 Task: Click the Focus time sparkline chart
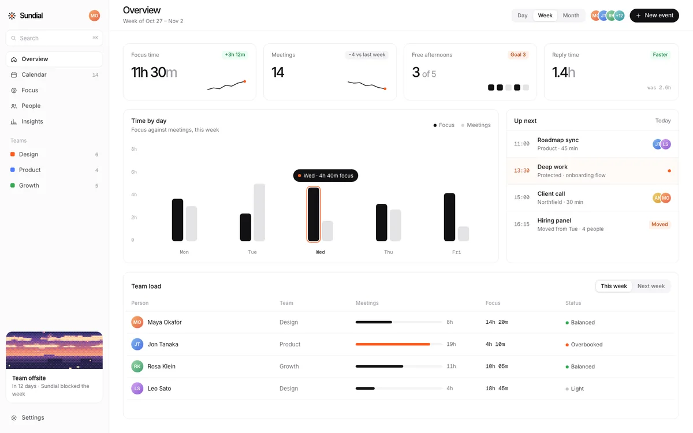(x=226, y=85)
